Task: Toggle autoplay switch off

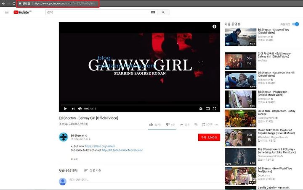Action: click(x=295, y=24)
